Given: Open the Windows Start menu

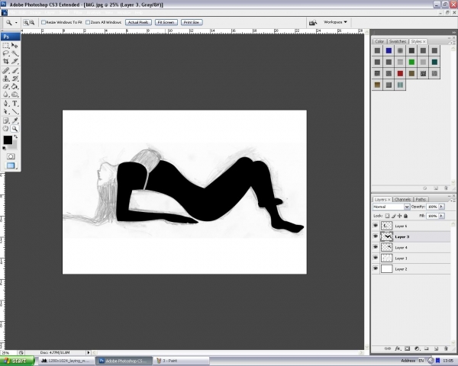Looking at the screenshot, I should tap(17, 361).
